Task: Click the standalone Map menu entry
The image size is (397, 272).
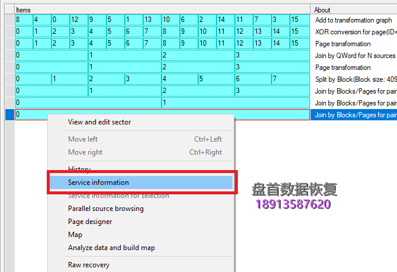Action: coord(75,235)
